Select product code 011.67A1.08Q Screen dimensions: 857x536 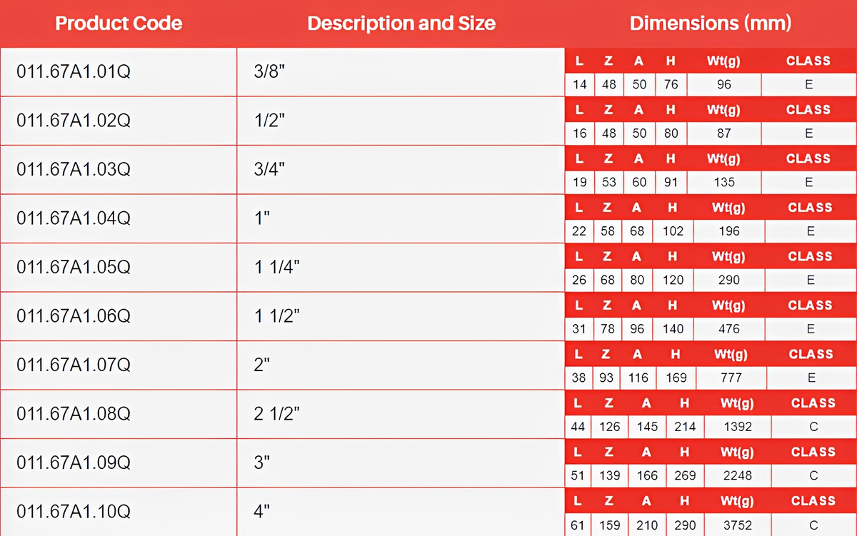74,414
